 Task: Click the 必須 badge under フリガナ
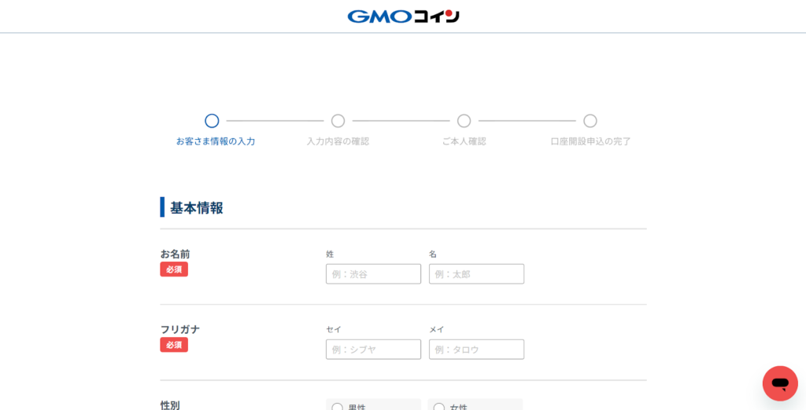(174, 345)
